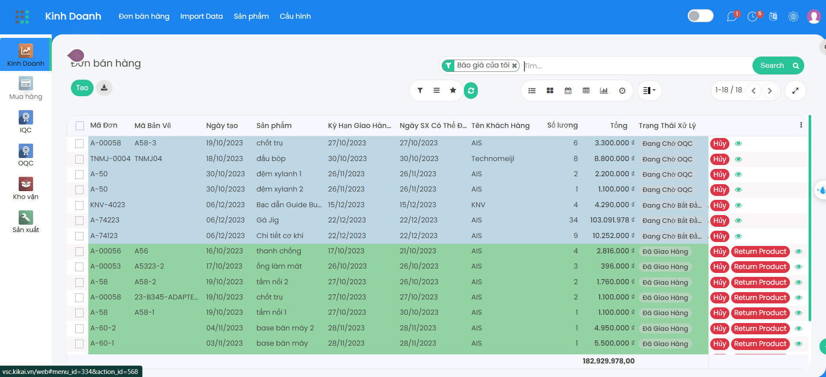
Task: View details eye icon for A-74223
Action: click(x=738, y=221)
